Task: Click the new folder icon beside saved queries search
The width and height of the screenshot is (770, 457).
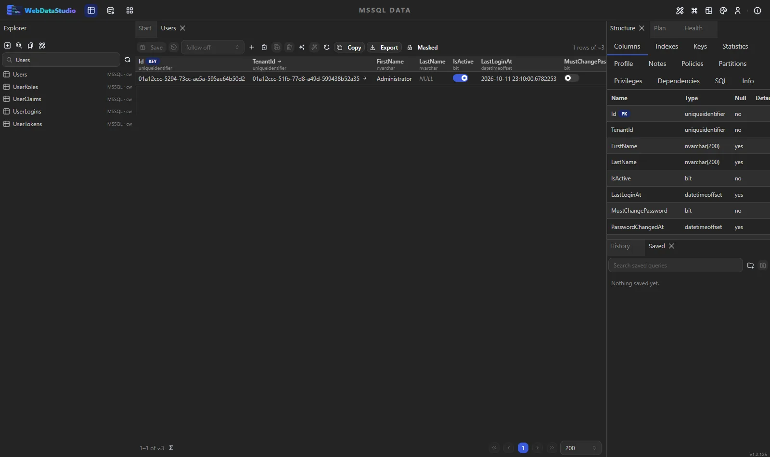Action: [x=750, y=266]
